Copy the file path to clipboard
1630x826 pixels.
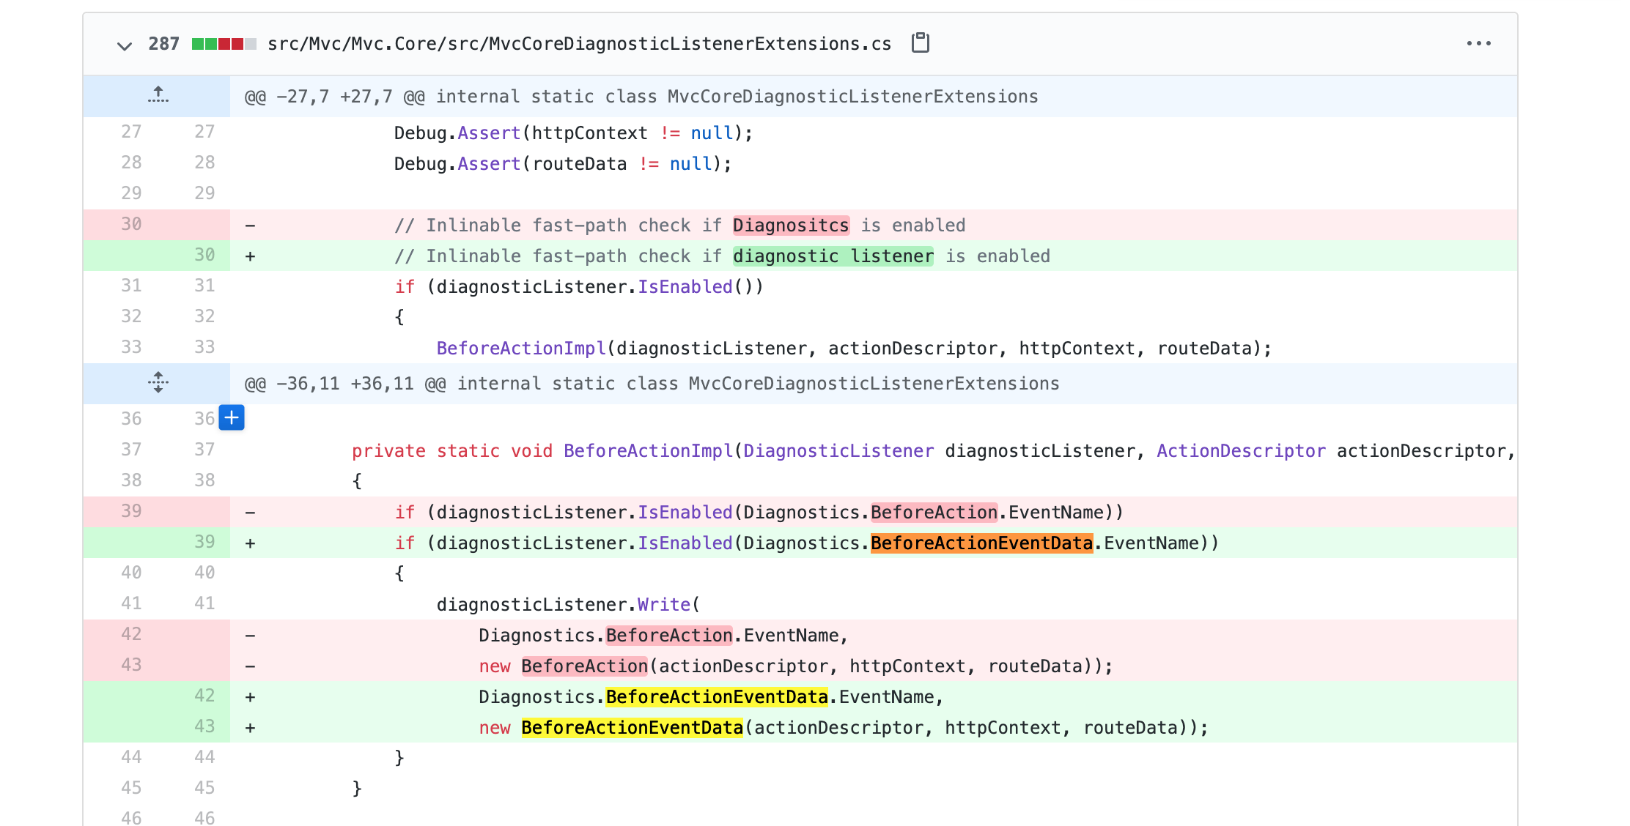920,43
